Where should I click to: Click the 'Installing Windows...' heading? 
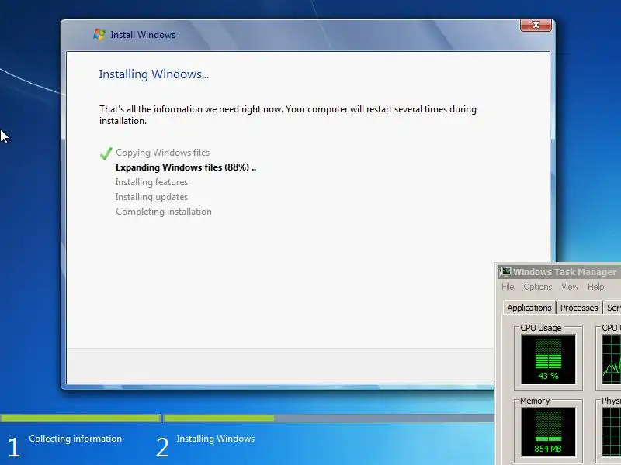[154, 74]
